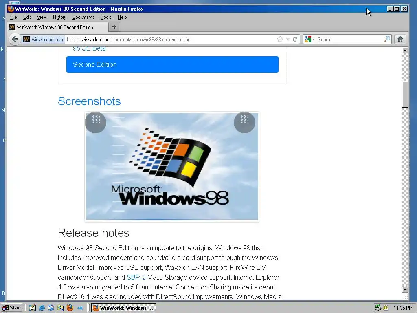Screen dimensions: 417x313
Task: Click the blue arrow quick launch icon
Action: (79, 308)
